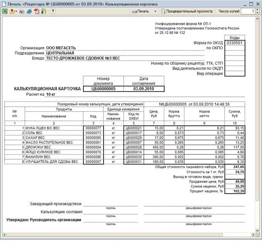Click the price cell 450,00
The width and height of the screenshot is (262, 241).
[x=154, y=147]
